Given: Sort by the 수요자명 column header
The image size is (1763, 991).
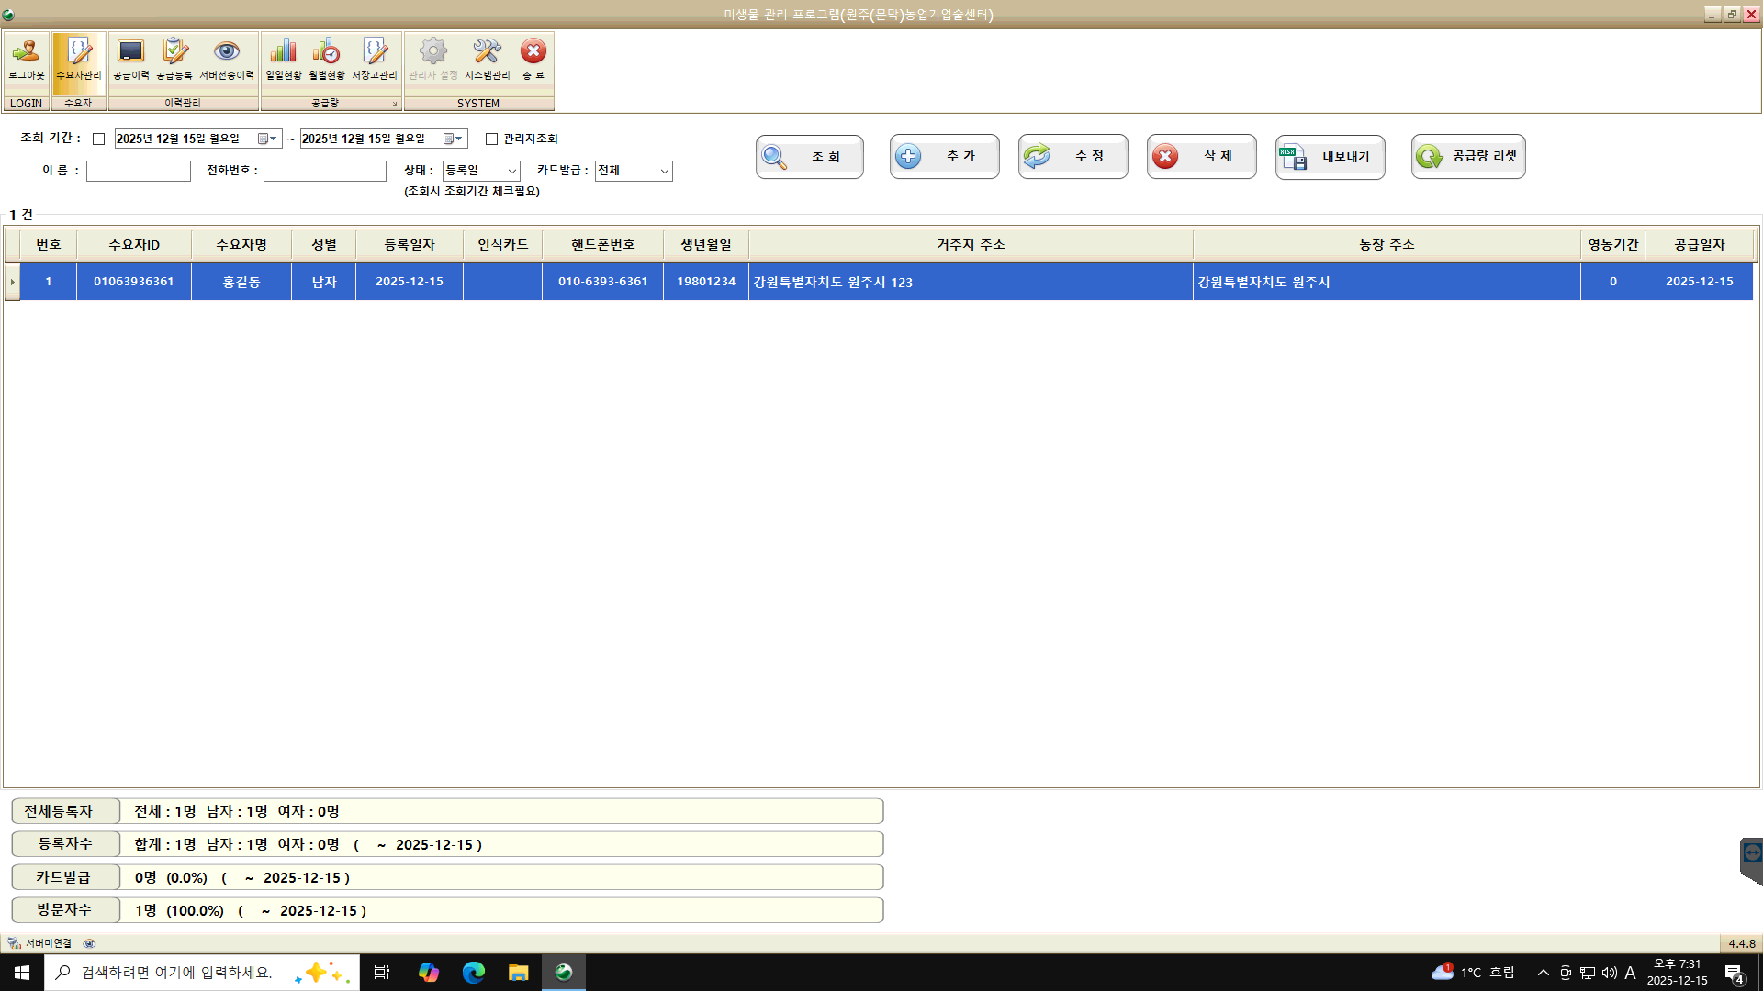Looking at the screenshot, I should pos(241,245).
